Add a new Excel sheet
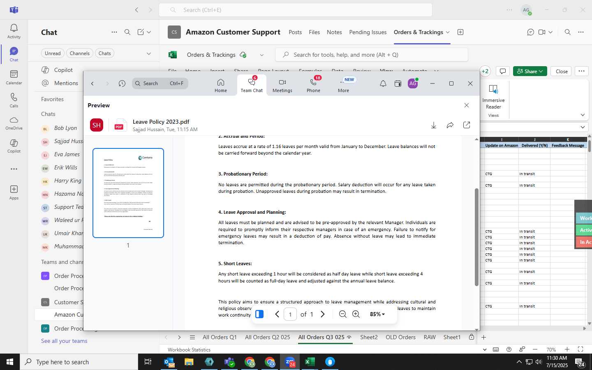The width and height of the screenshot is (592, 370). point(484,337)
